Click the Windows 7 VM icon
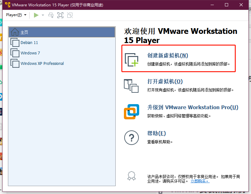The image size is (251, 194). coord(15,53)
